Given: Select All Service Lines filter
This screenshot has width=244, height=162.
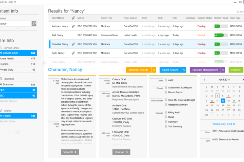Looking at the screenshot, I should [18, 53].
